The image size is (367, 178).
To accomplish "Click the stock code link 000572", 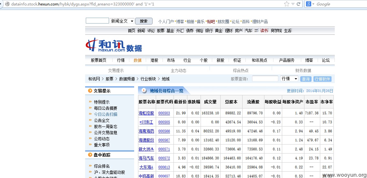I will 164,158.
